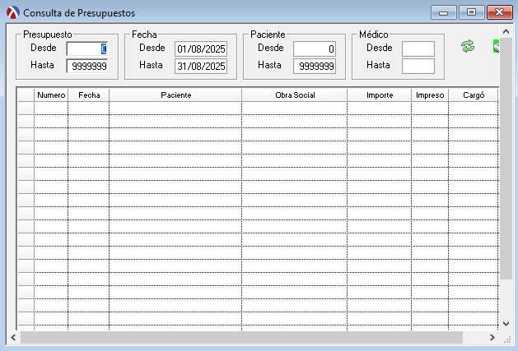Edit the Fecha Hasta date 31/08/2025
518x351 pixels.
[x=200, y=66]
